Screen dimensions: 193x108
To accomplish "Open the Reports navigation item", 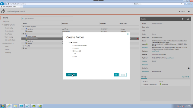I will point(6,21).
